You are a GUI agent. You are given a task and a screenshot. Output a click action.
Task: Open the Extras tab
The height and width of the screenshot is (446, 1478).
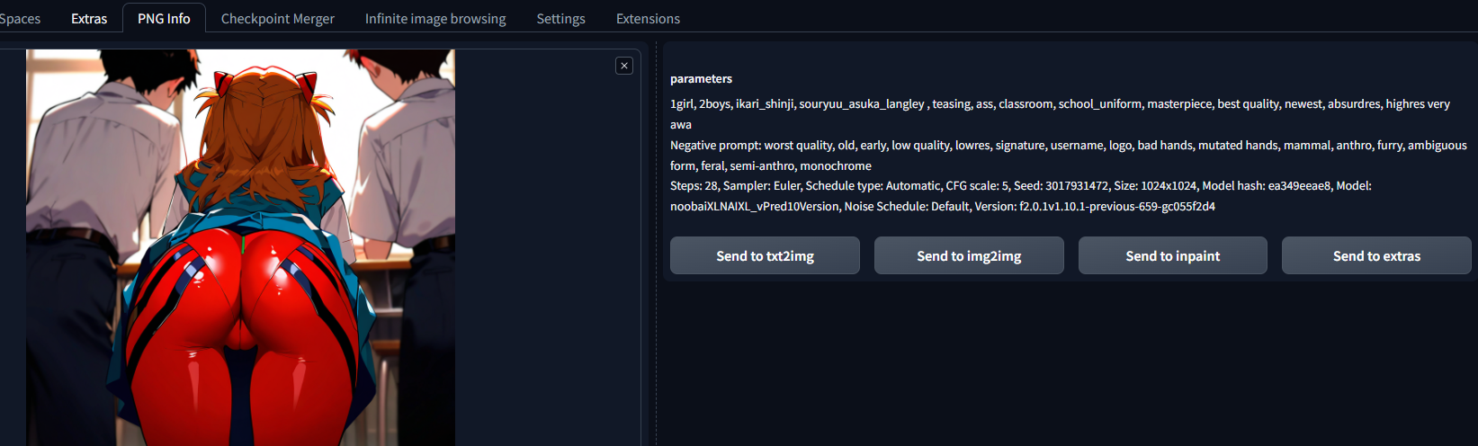click(x=89, y=18)
